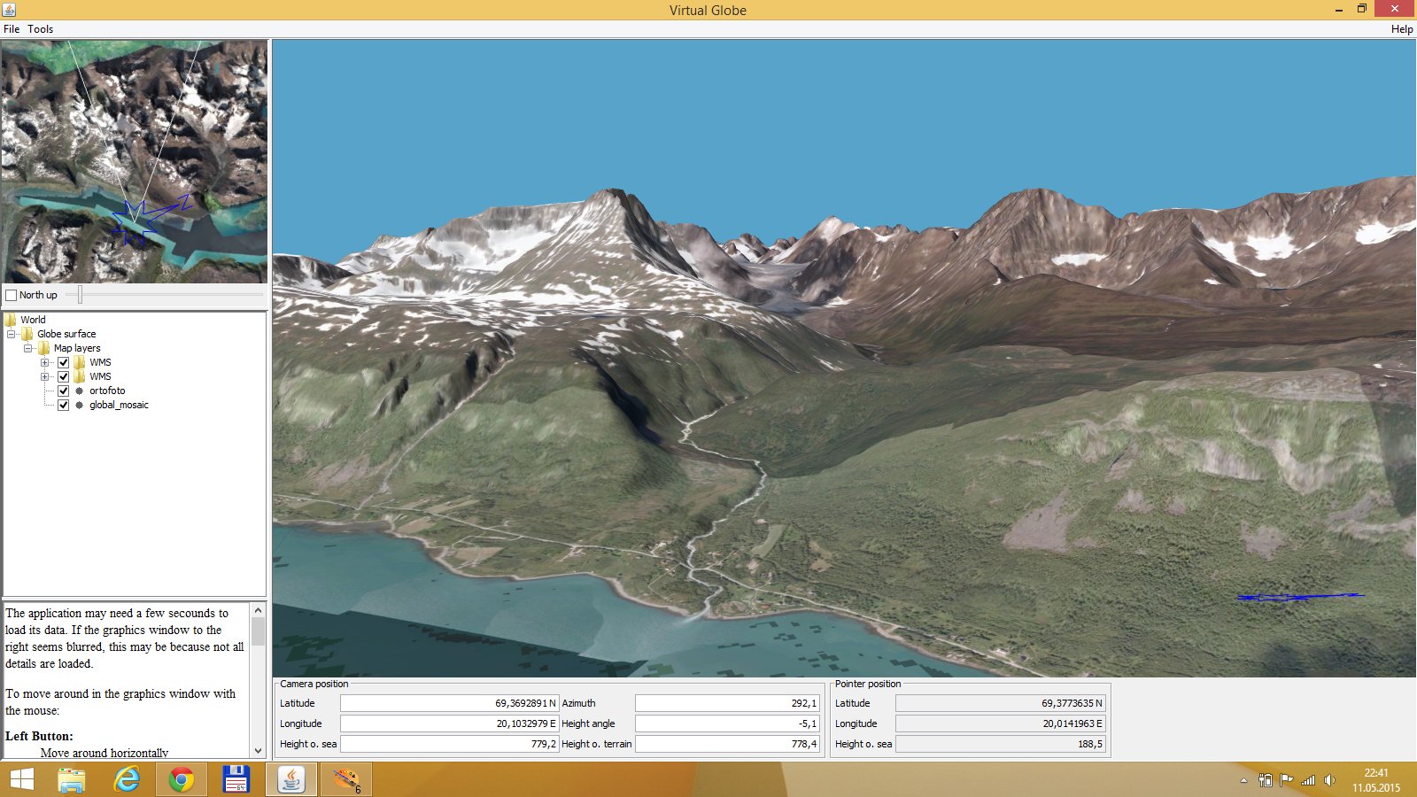Select the ortofoto layer label

pos(107,391)
